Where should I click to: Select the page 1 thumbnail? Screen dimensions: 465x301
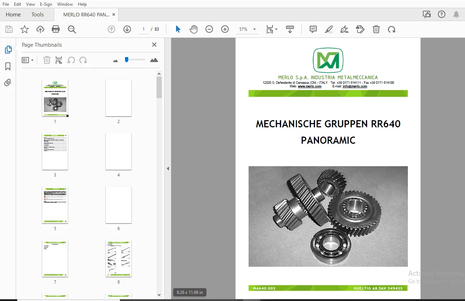(55, 98)
